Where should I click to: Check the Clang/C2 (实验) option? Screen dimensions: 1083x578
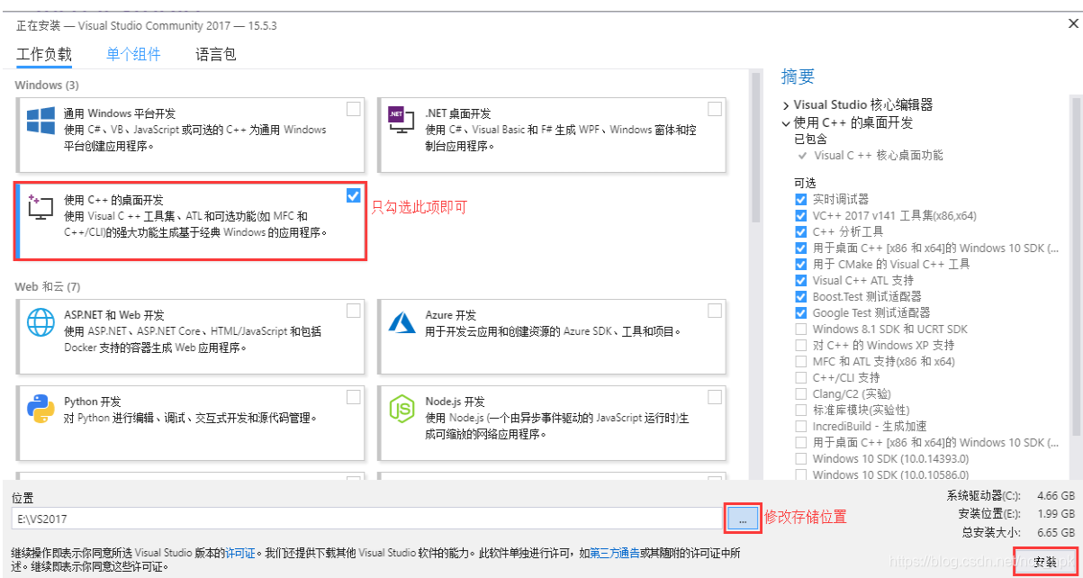pos(801,393)
